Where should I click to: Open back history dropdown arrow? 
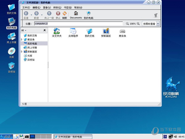click(x=31, y=15)
